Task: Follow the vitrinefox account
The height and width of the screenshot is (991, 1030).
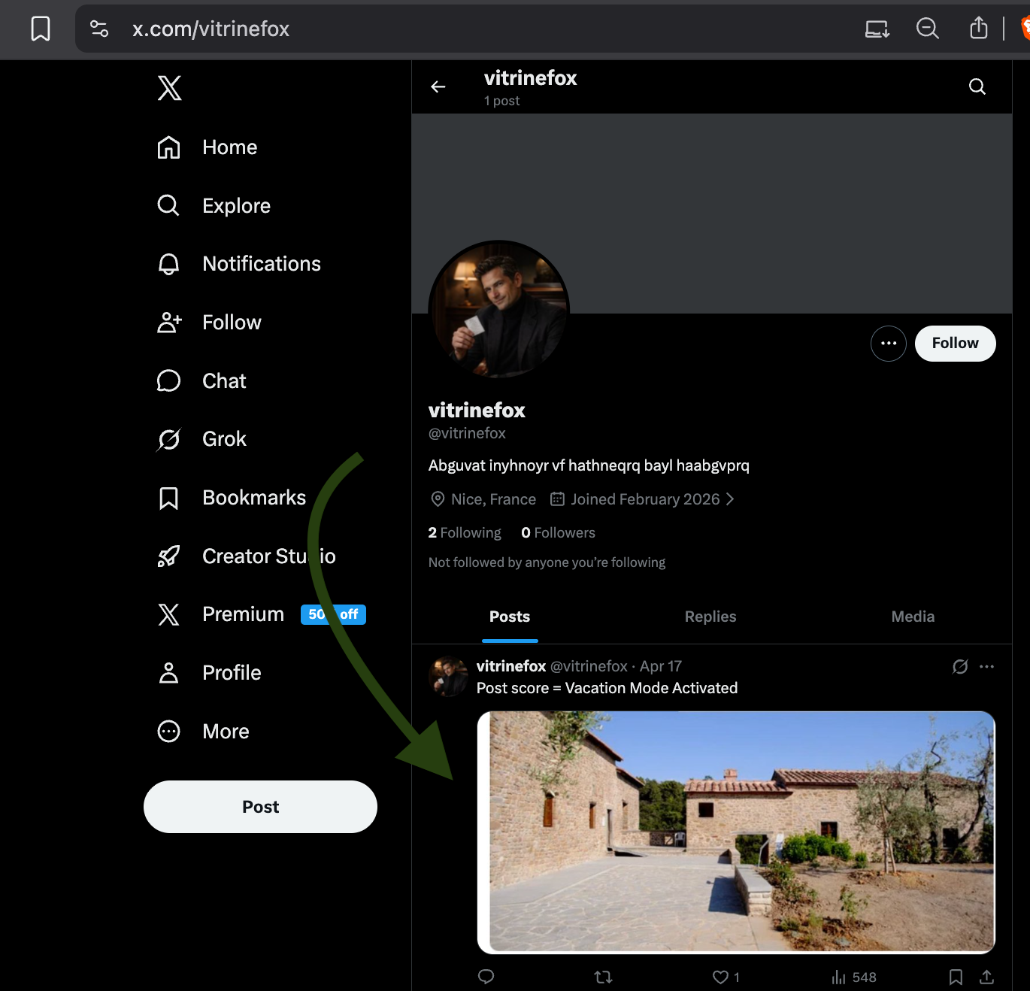Action: pyautogui.click(x=955, y=343)
